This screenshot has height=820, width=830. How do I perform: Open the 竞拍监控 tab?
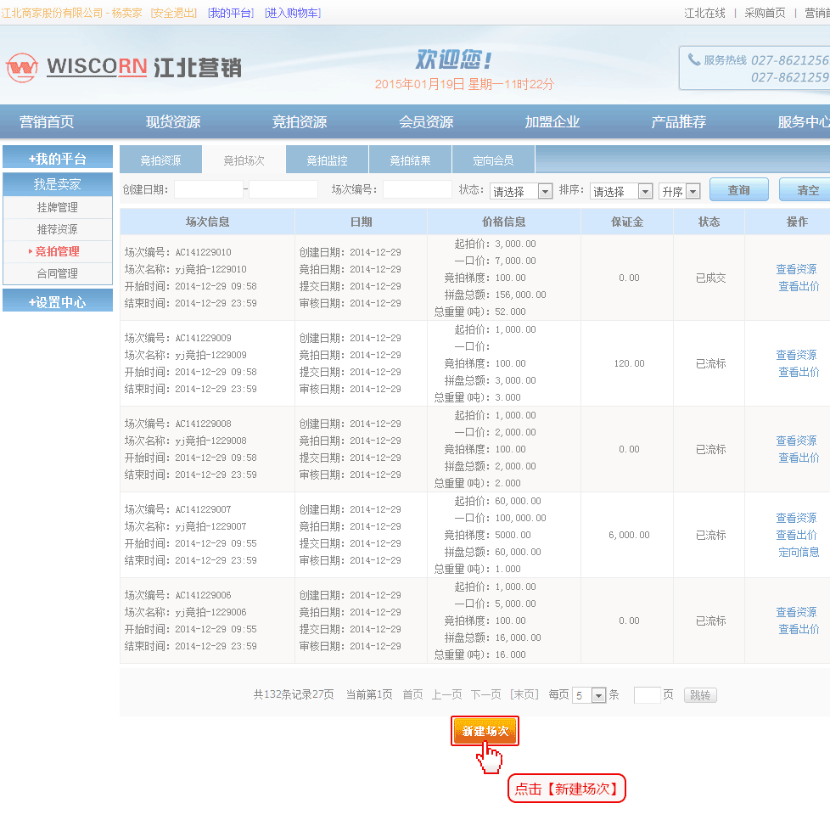tap(327, 160)
